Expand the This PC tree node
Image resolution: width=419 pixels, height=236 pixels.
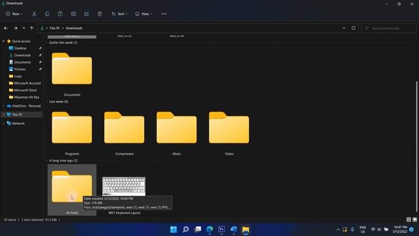[3, 115]
